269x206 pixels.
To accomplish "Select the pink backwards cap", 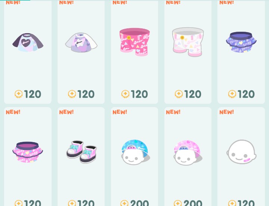I will coord(188,153).
